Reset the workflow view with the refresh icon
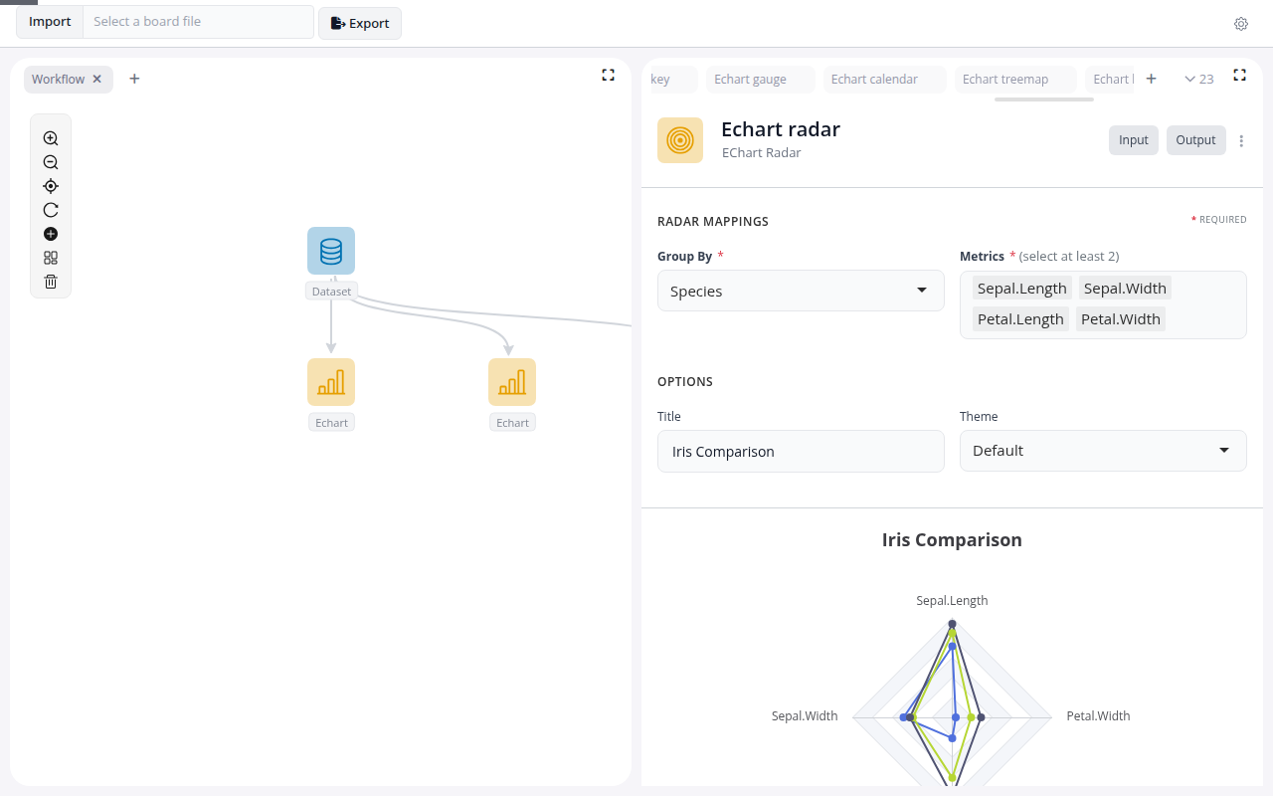Viewport: 1273px width, 796px height. click(50, 210)
